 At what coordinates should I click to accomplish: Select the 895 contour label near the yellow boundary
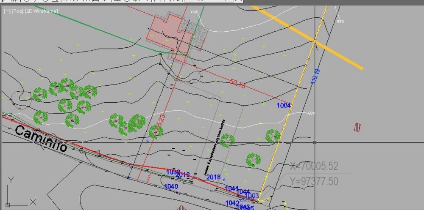(340, 22)
